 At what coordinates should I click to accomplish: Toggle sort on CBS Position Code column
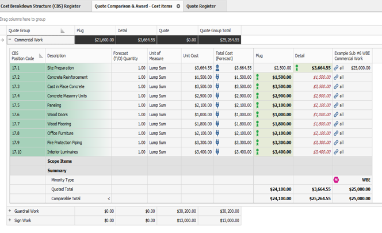tap(41, 56)
